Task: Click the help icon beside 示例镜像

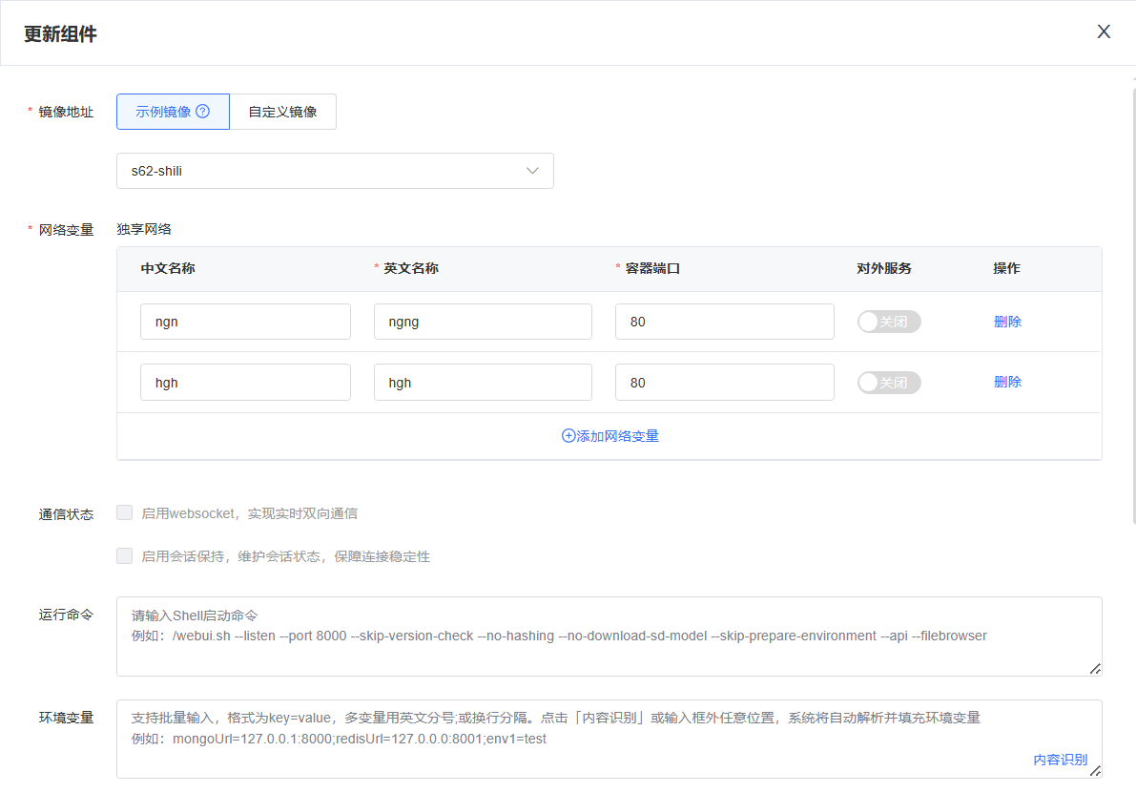Action: pyautogui.click(x=202, y=112)
